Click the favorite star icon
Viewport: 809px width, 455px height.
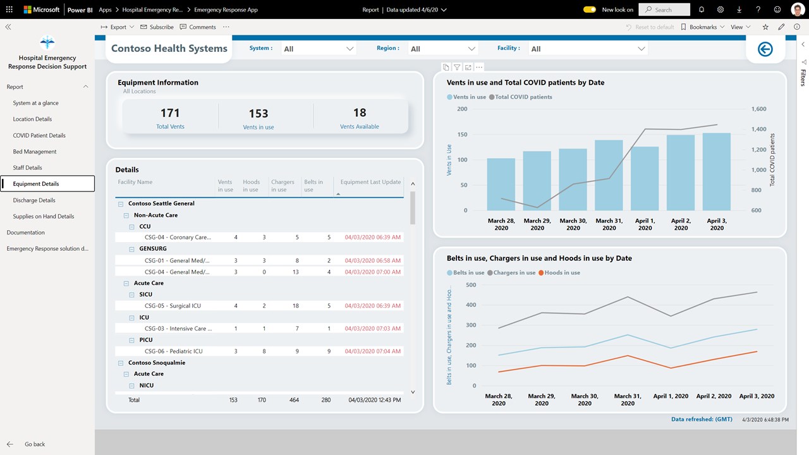pos(765,27)
